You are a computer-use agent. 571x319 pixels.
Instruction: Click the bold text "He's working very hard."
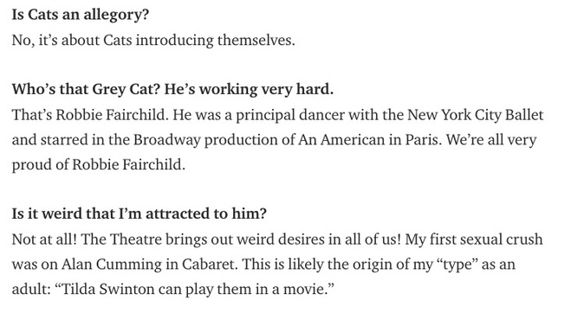tap(249, 89)
